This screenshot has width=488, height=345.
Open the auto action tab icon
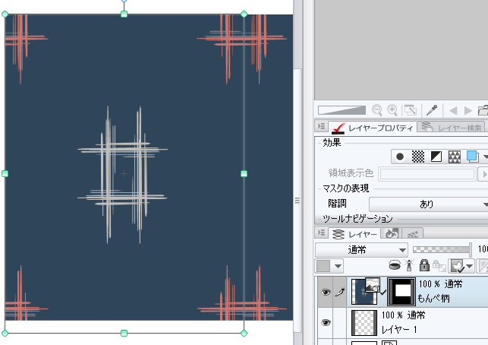(392, 234)
